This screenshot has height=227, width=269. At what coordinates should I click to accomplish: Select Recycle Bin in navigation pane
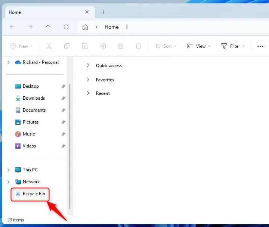click(34, 194)
